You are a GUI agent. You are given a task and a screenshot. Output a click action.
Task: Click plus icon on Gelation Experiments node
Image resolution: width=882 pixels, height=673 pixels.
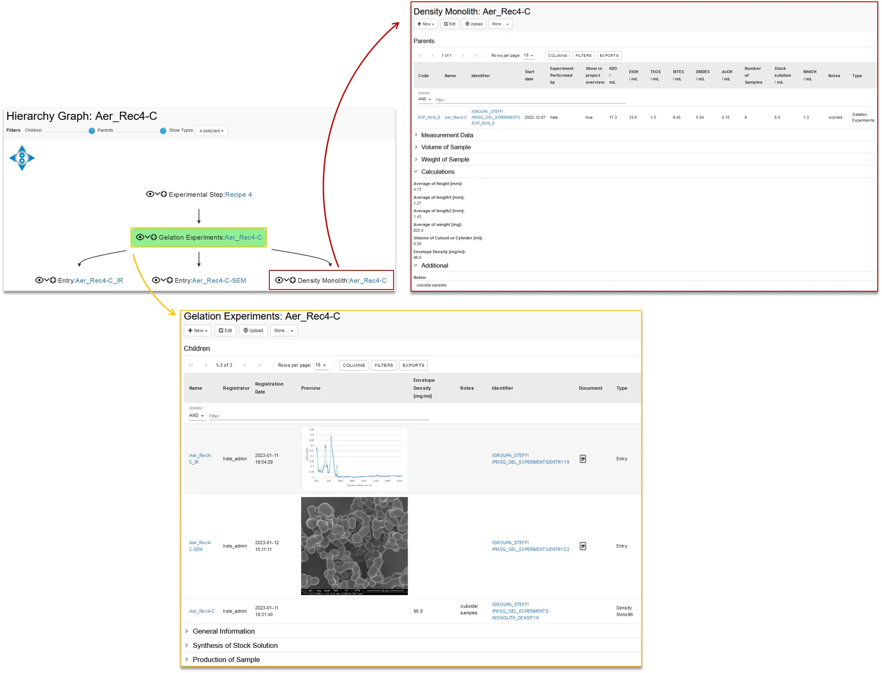click(154, 237)
